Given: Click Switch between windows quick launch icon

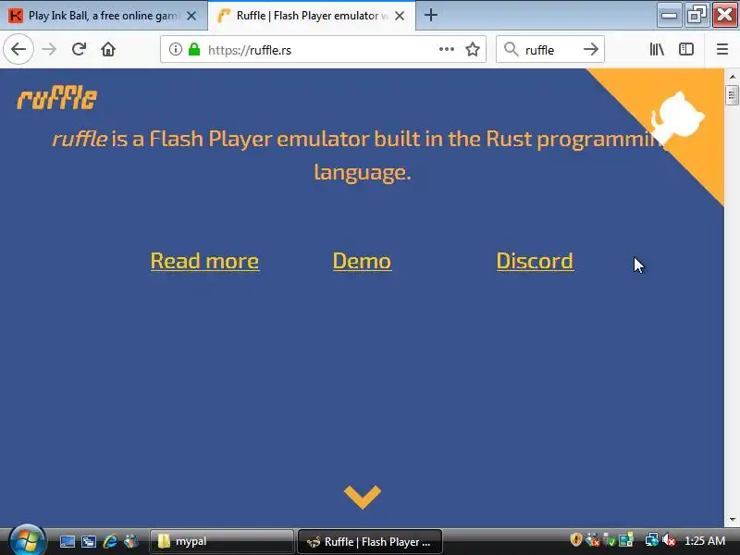Looking at the screenshot, I should coord(89,541).
